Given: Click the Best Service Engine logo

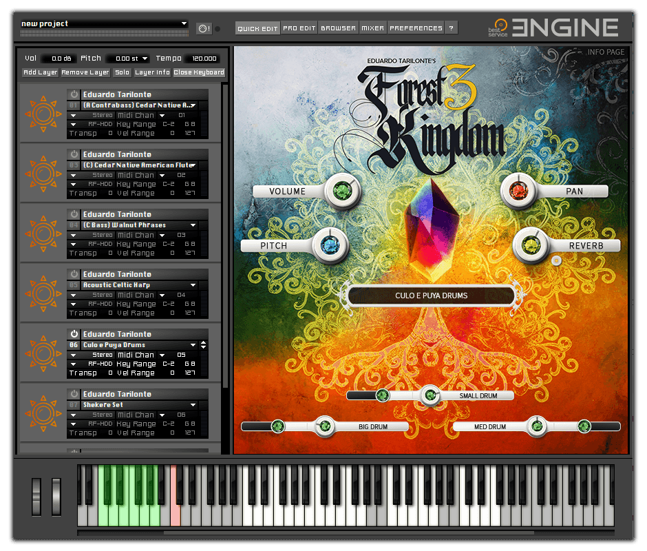Looking at the screenshot, I should click(553, 28).
